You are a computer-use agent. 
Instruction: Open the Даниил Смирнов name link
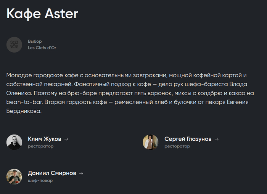click(52, 173)
